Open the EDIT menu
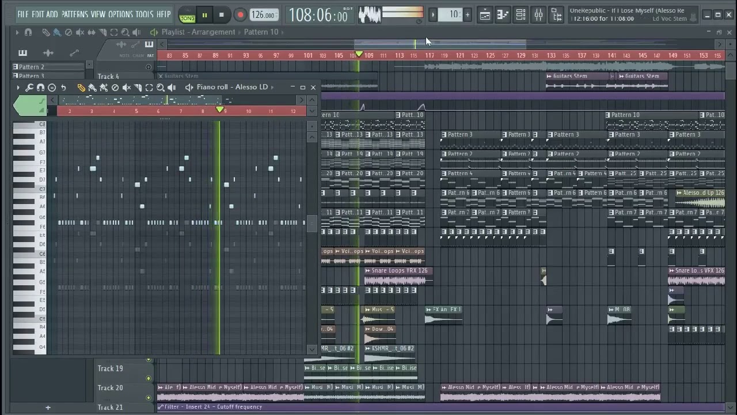This screenshot has width=737, height=415. tap(37, 14)
